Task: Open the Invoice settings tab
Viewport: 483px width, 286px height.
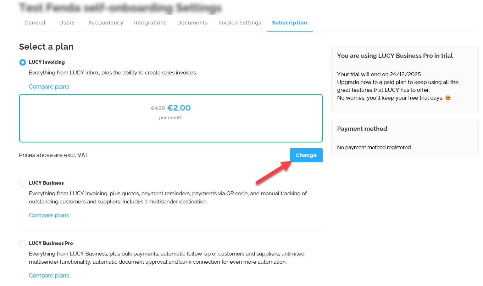Action: [x=240, y=23]
